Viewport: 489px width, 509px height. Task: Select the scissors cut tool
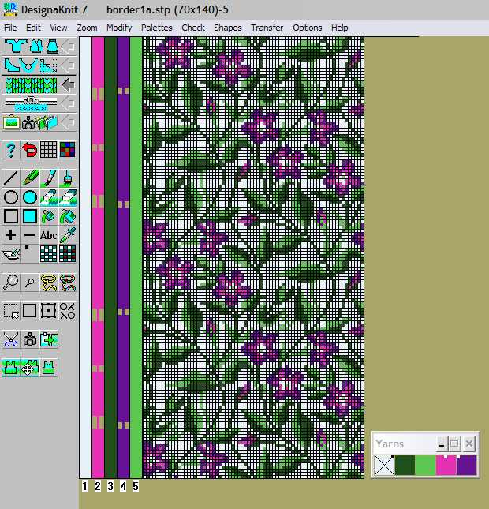(x=11, y=340)
